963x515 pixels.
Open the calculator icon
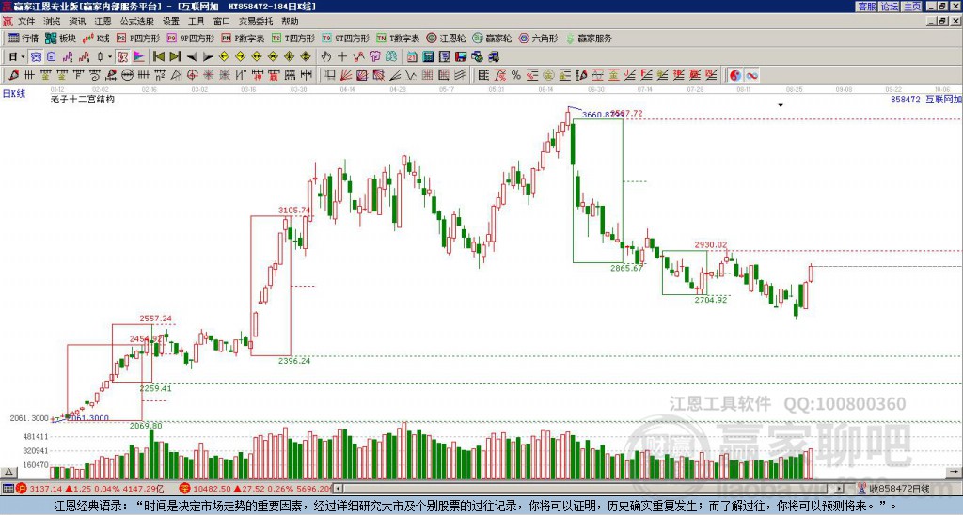pyautogui.click(x=428, y=57)
